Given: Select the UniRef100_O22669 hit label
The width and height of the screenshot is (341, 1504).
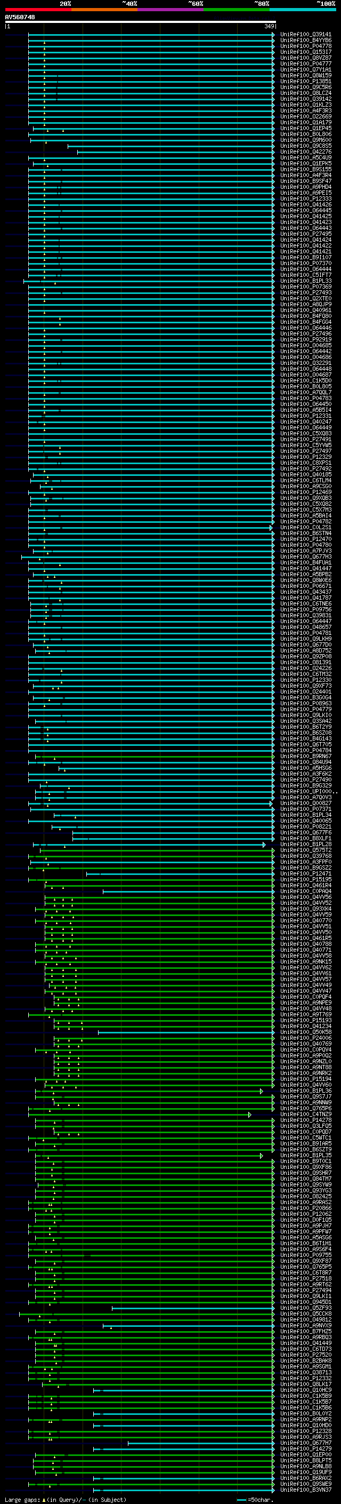Looking at the screenshot, I should coord(306,116).
